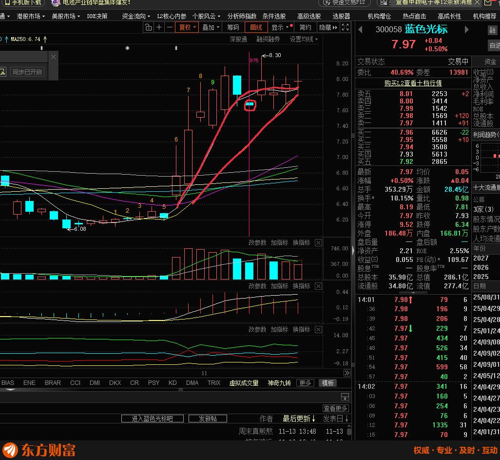The height and width of the screenshot is (460, 500).
Task: Sort posts by 最后更新
Action: pyautogui.click(x=299, y=419)
